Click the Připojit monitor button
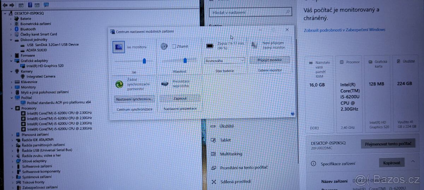Screen dimensions: 424x190 (x=270, y=60)
